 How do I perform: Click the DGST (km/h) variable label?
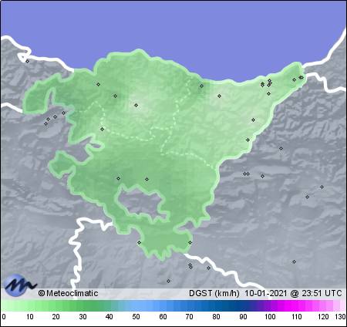(214, 293)
